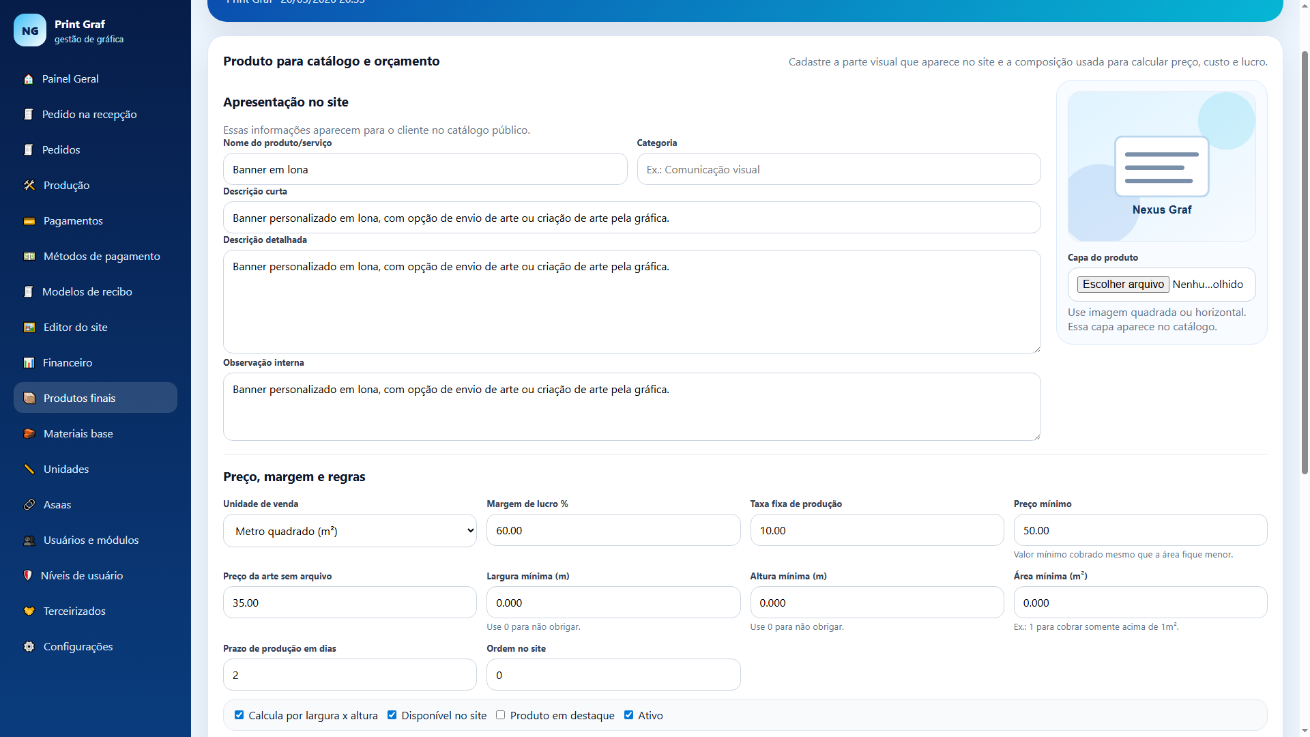Click the Unidades ruler icon

pos(29,469)
